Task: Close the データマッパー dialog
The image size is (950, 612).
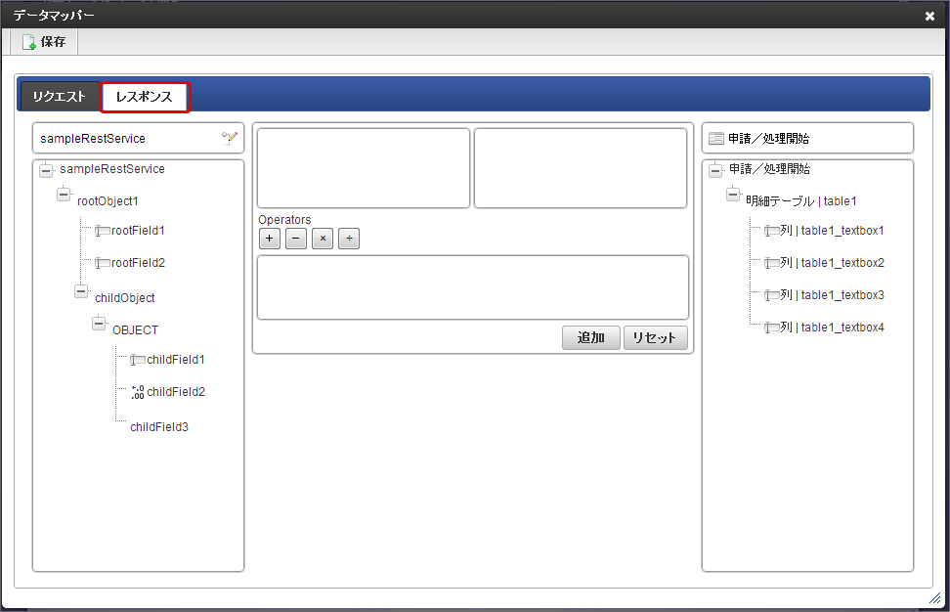Action: [930, 16]
